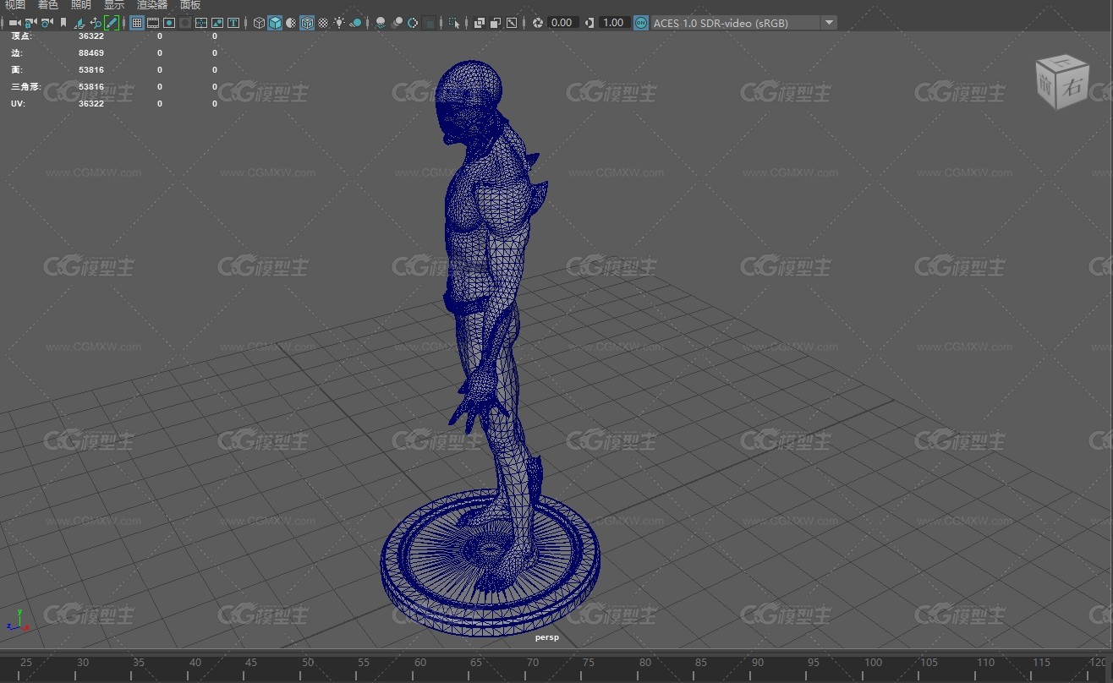1113x683 pixels.
Task: Click the Select Camera icon
Action: 14,23
